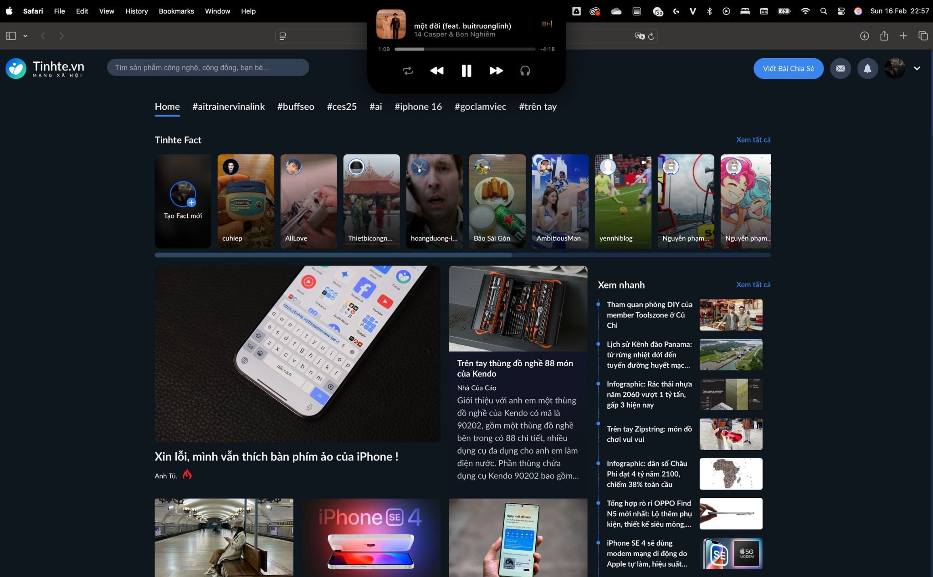Image resolution: width=933 pixels, height=577 pixels.
Task: Create a new Fact via Tạo Fact mới
Action: pyautogui.click(x=183, y=201)
